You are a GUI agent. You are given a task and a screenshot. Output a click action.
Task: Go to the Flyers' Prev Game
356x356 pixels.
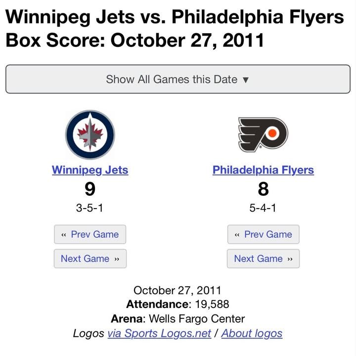tap(263, 234)
